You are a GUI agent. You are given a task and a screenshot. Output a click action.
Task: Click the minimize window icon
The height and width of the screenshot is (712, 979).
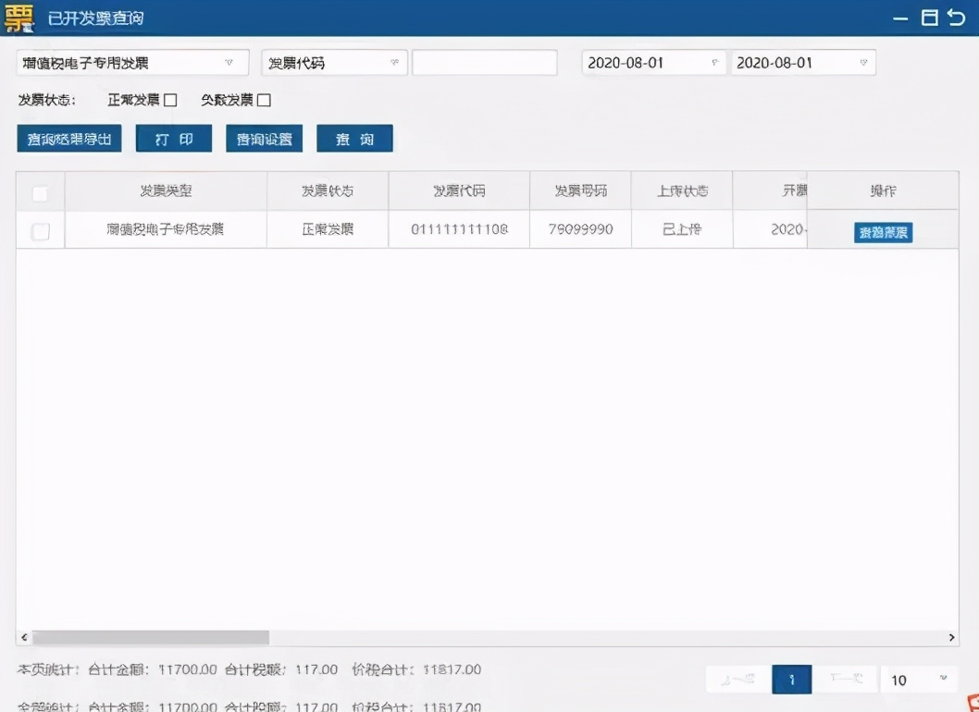900,18
